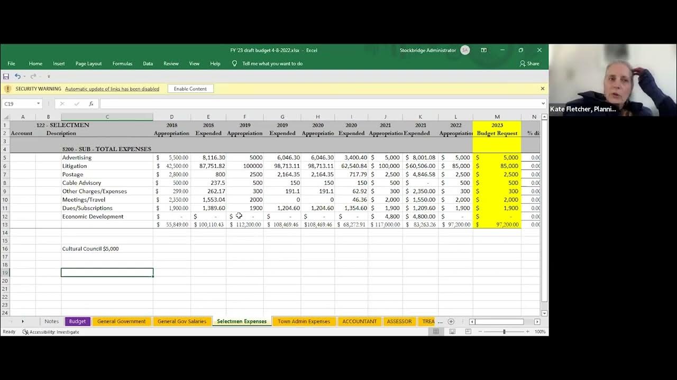Image resolution: width=677 pixels, height=380 pixels.
Task: Click the New Sheet plus icon
Action: pyautogui.click(x=451, y=321)
